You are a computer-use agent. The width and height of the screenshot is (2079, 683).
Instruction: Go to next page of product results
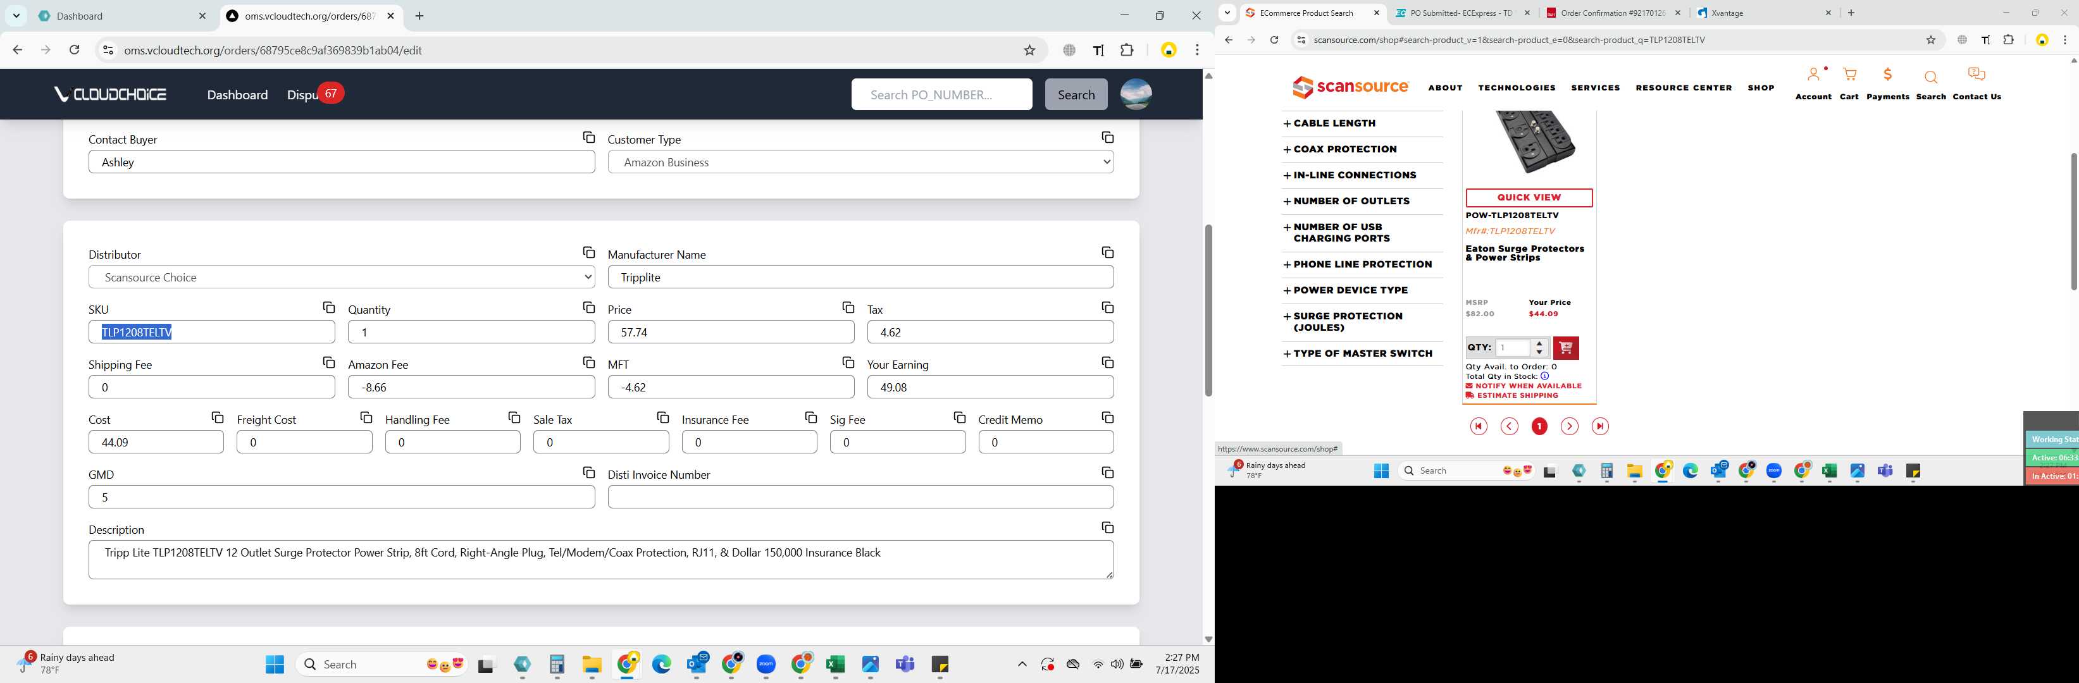(x=1569, y=427)
